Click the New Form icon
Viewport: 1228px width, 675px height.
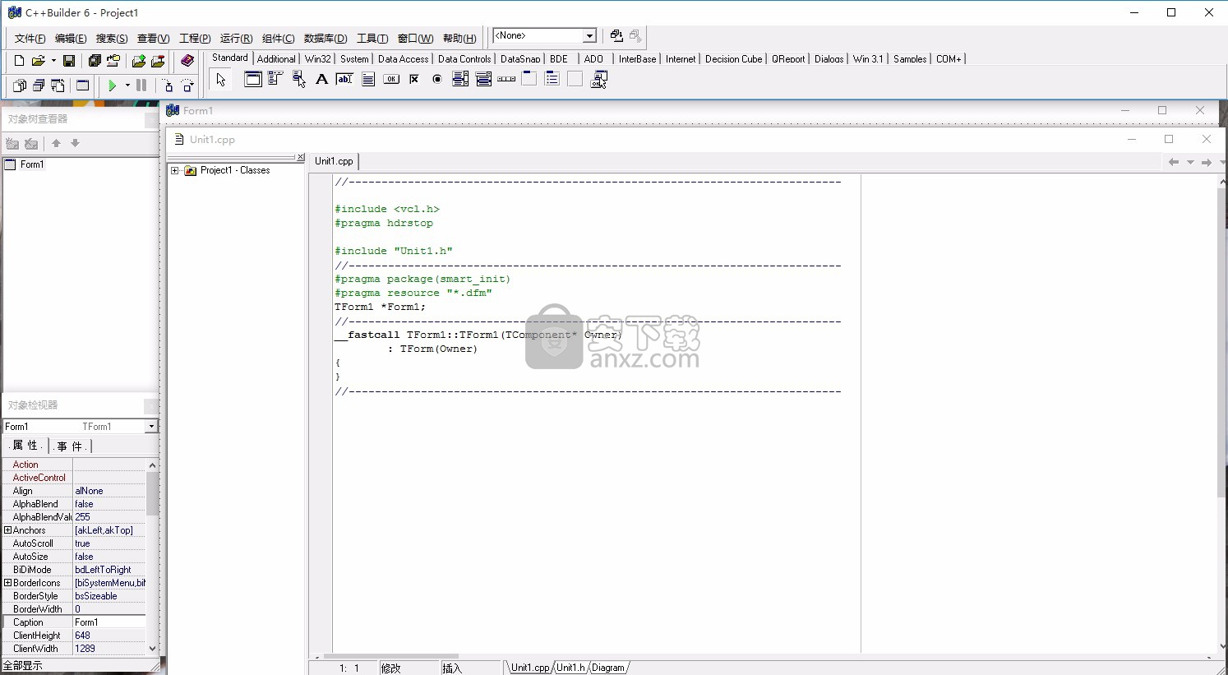coord(82,86)
